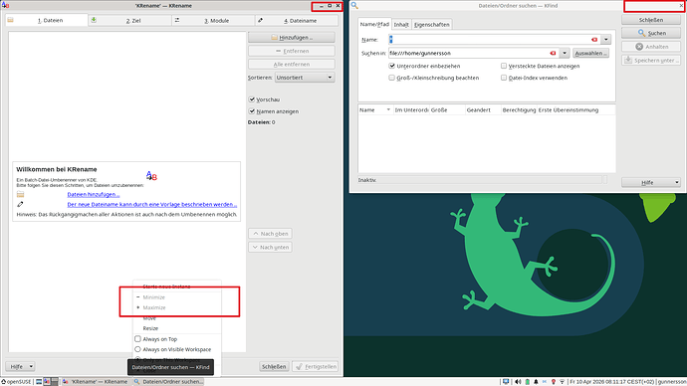Enable 'Datei-Index verwenden' option
The width and height of the screenshot is (687, 386).
tap(504, 78)
